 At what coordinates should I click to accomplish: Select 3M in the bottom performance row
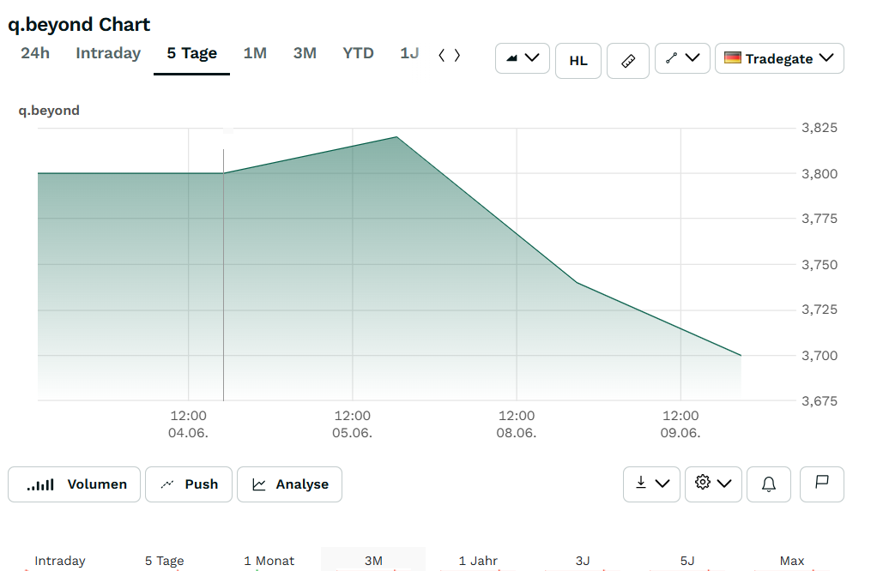[x=373, y=561]
